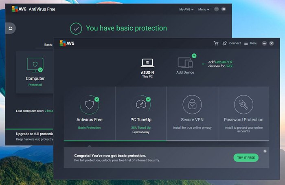Click the Connect label in the AVG toolbar

click(235, 43)
